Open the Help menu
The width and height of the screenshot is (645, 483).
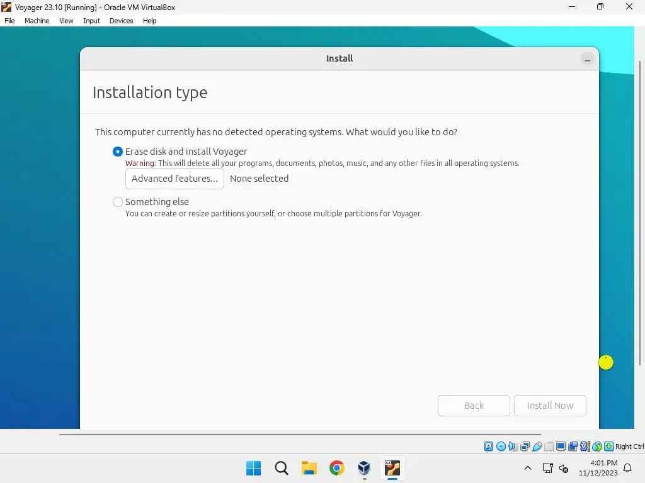[149, 21]
